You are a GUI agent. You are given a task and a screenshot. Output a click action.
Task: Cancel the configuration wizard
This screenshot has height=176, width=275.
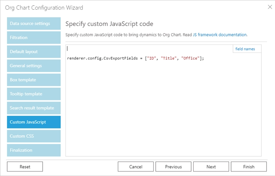click(136, 166)
